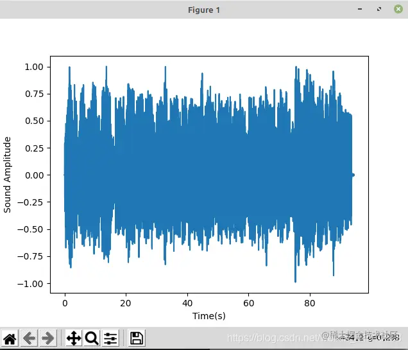
Task: Click the x-axis tick label 80
Action: coord(310,303)
